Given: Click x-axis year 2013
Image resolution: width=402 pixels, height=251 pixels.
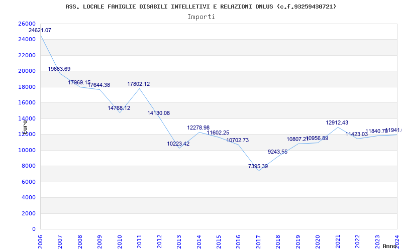Looking at the screenshot, I should coord(179,242).
